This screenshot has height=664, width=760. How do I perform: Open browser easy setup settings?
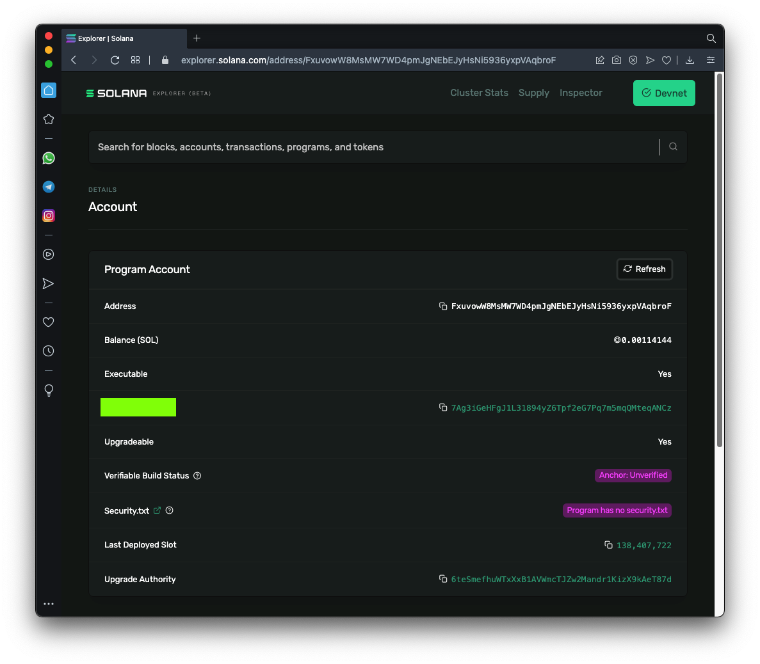pyautogui.click(x=711, y=60)
